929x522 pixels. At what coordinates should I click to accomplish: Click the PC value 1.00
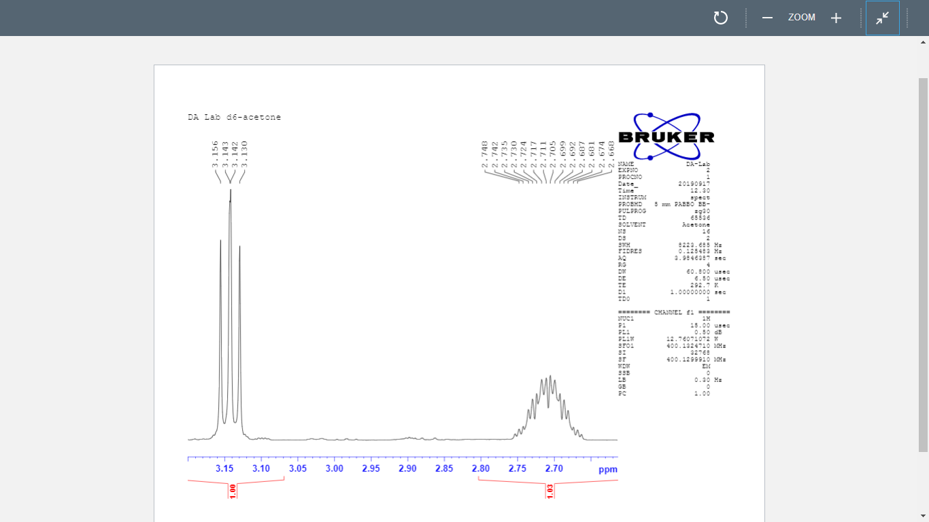point(703,394)
